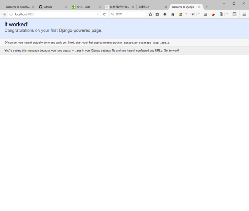The height and width of the screenshot is (211, 249).
Task: Click the "It worked!" heading
Action: point(16,25)
